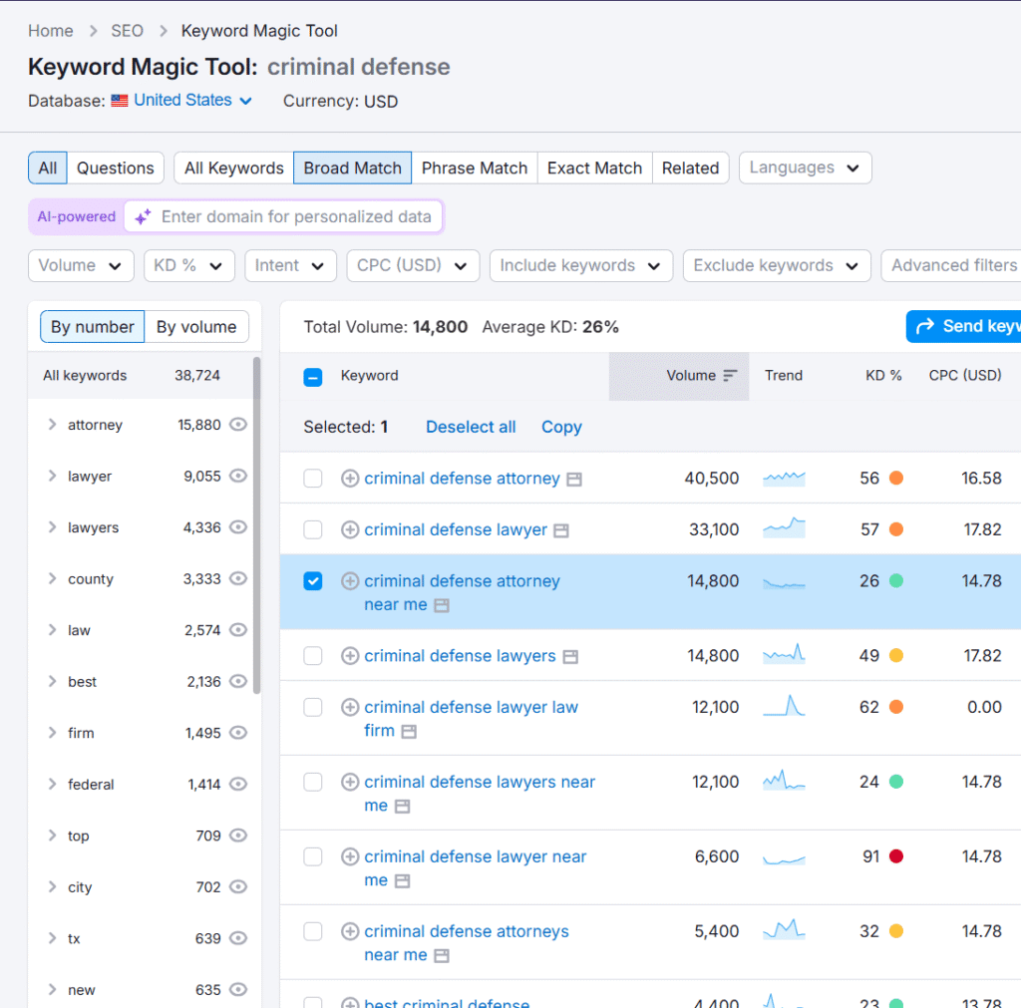
Task: Open the CPC (USD) filter dropdown
Action: pos(413,265)
